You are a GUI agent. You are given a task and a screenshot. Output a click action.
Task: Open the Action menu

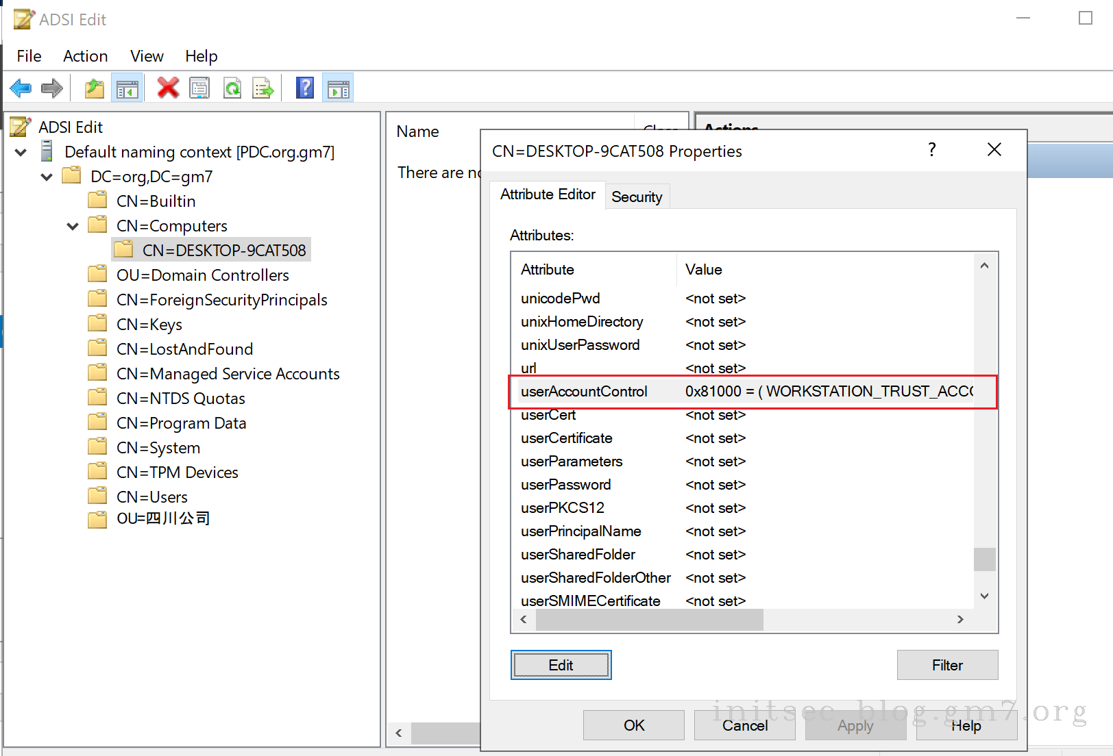pos(85,56)
